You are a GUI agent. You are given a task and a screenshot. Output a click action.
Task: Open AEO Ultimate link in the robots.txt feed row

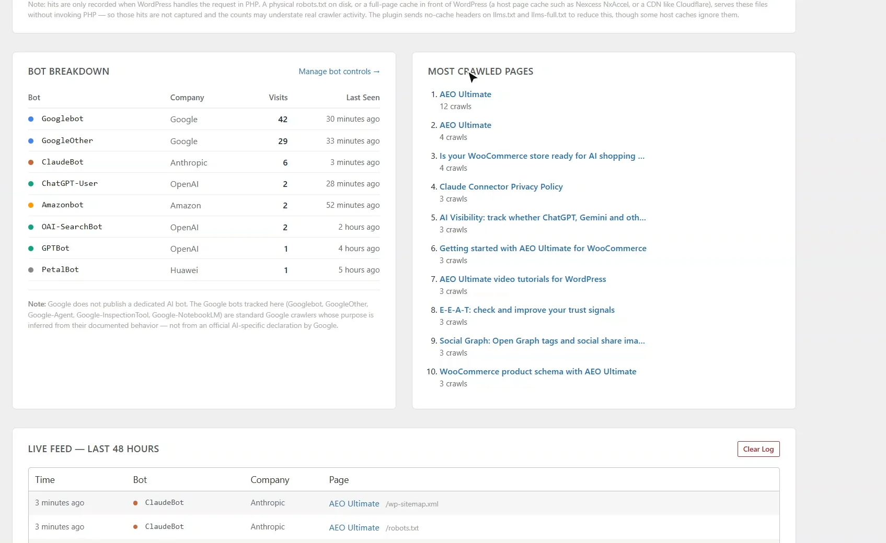tap(354, 528)
